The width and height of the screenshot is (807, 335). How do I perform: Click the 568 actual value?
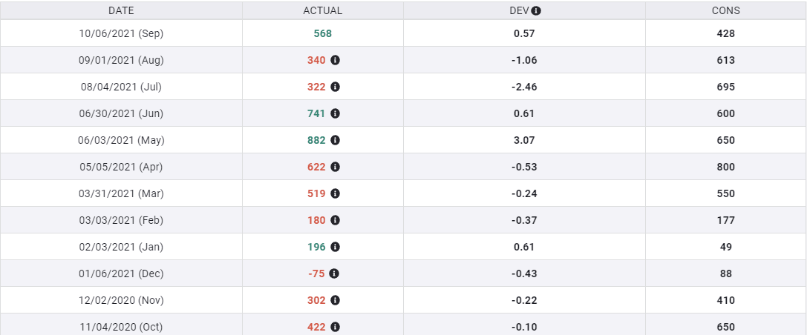[x=323, y=33]
